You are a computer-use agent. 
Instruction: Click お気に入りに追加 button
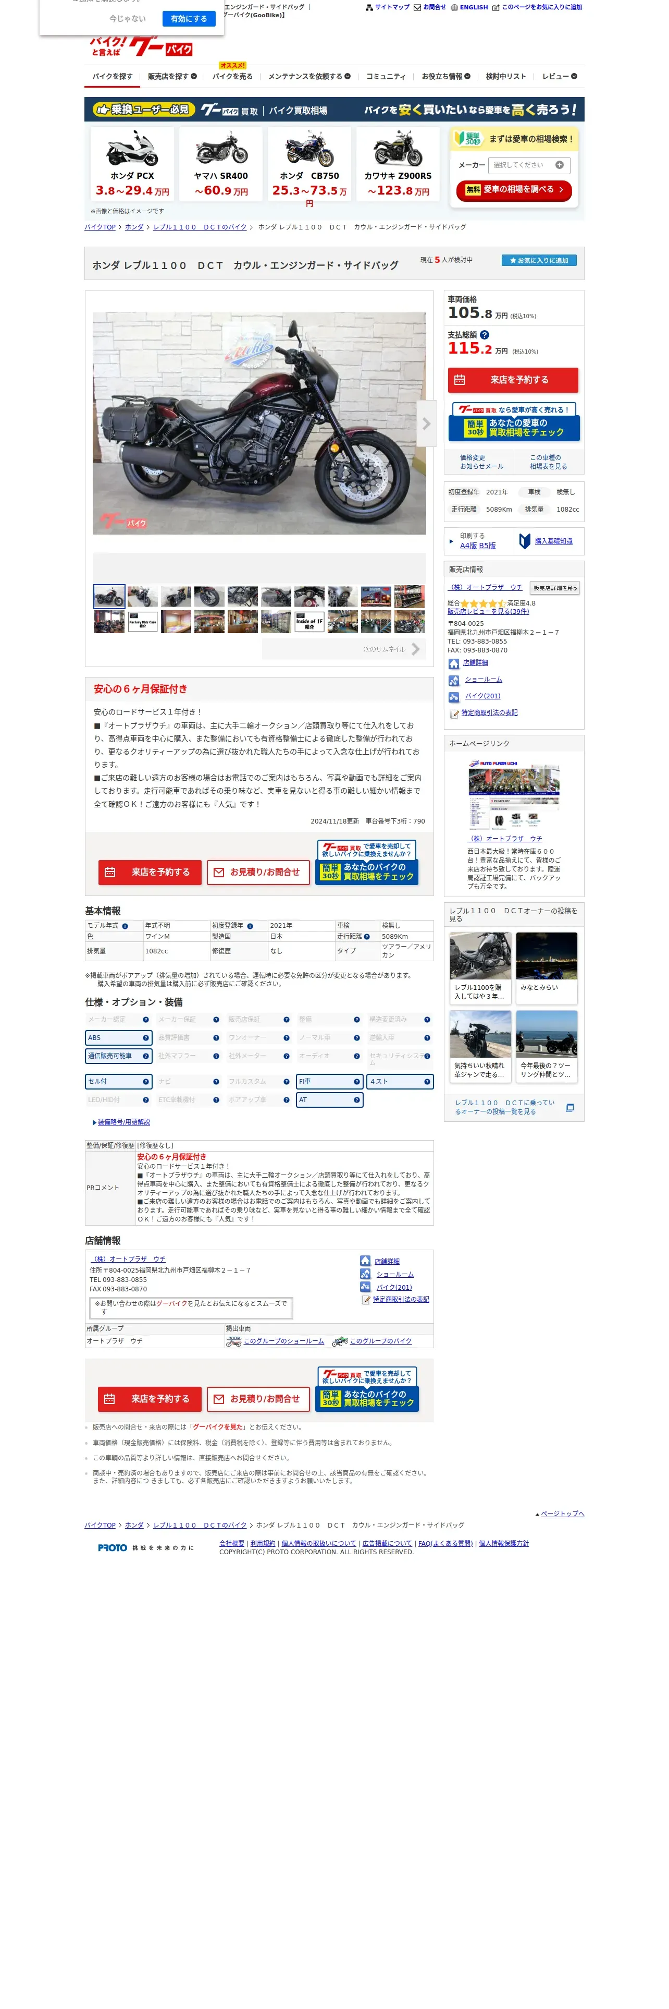coord(538,260)
